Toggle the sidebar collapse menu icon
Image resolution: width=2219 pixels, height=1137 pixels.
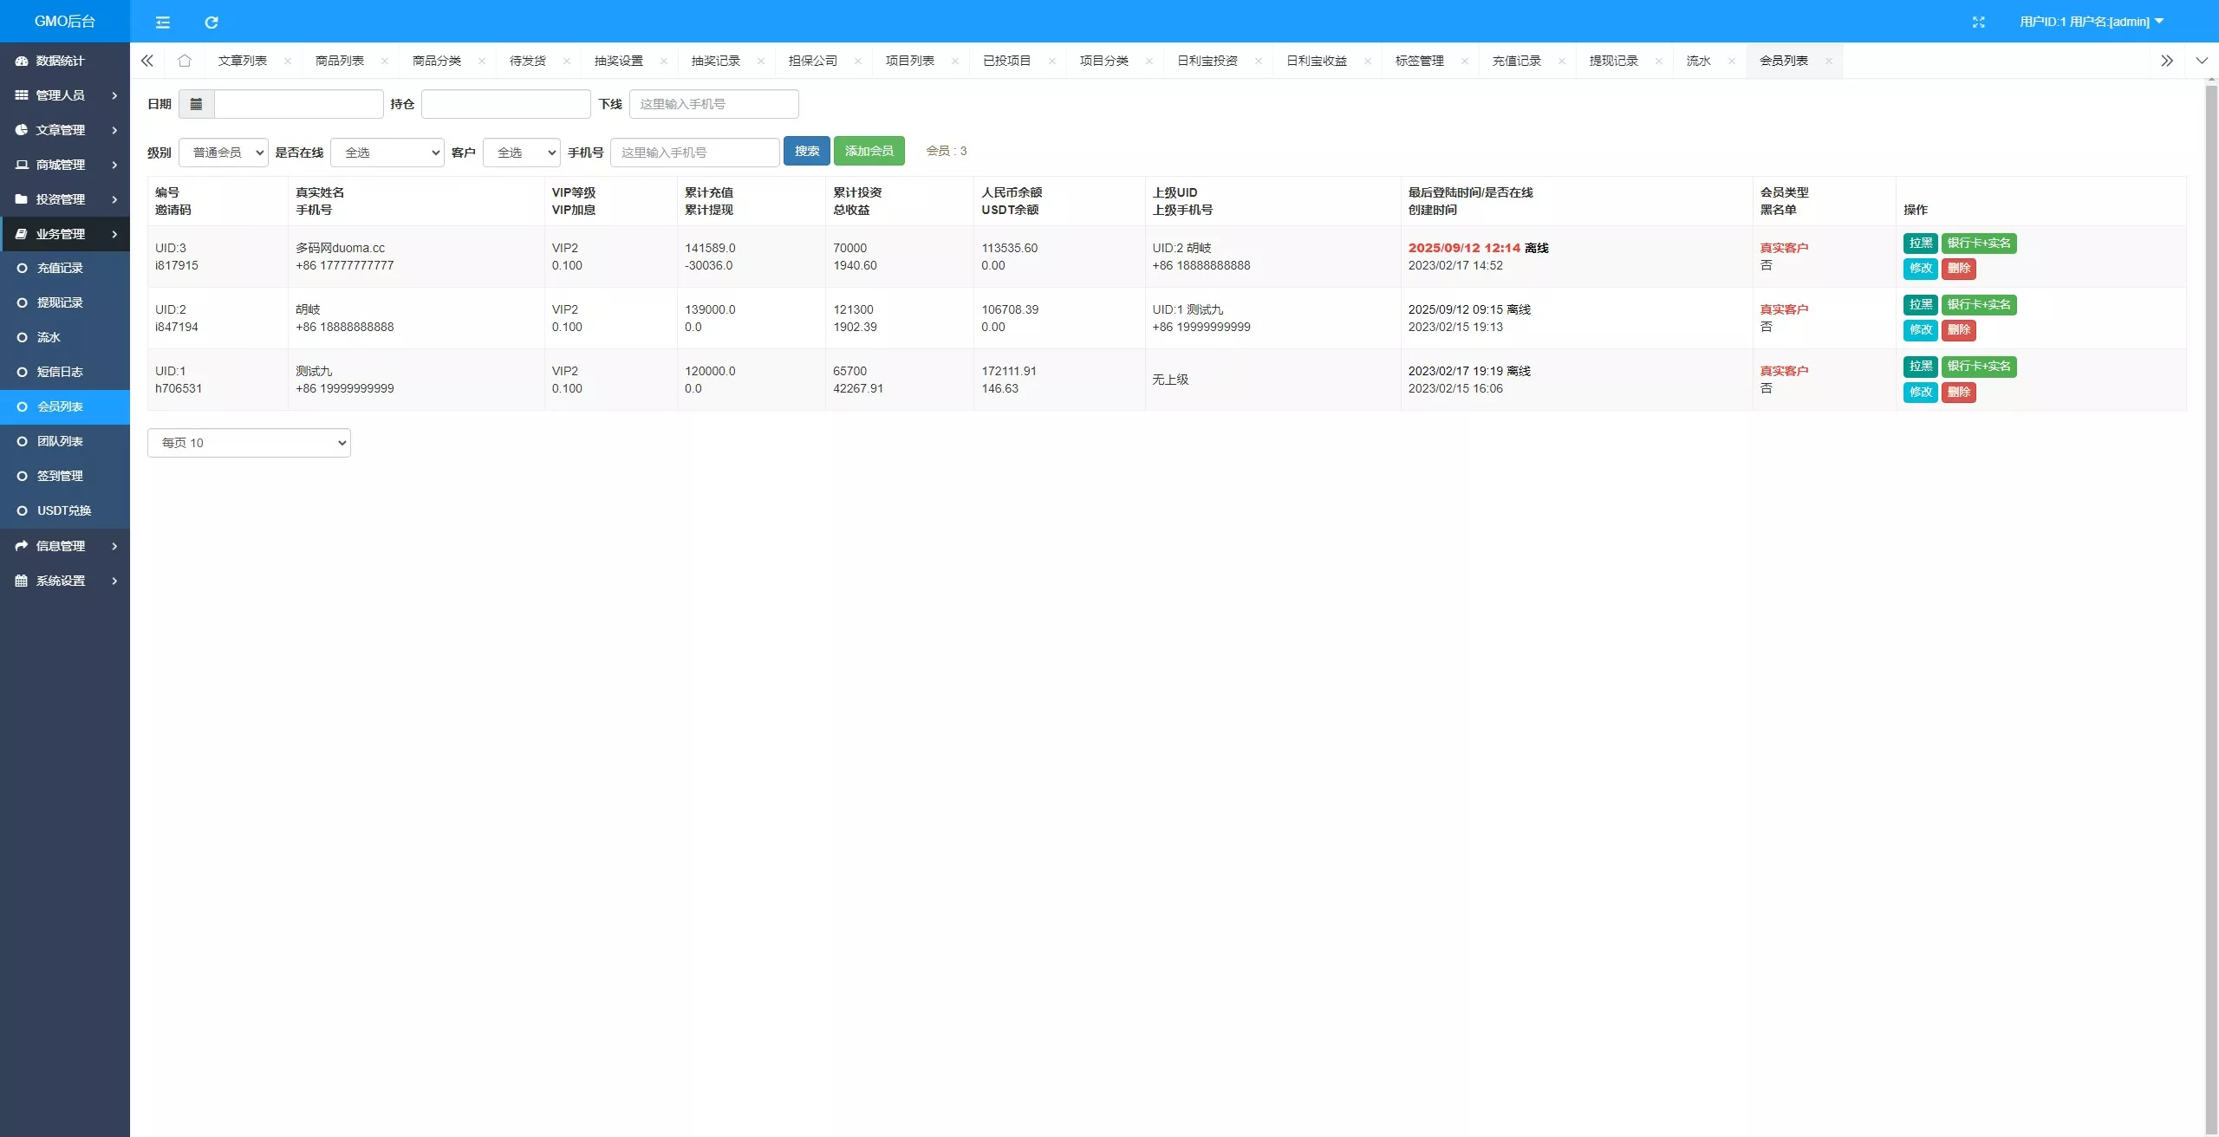click(x=162, y=22)
